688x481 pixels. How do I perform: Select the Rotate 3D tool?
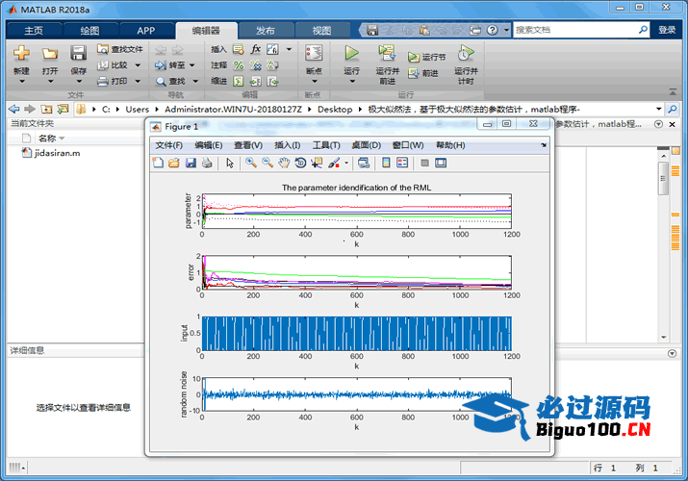pos(300,164)
